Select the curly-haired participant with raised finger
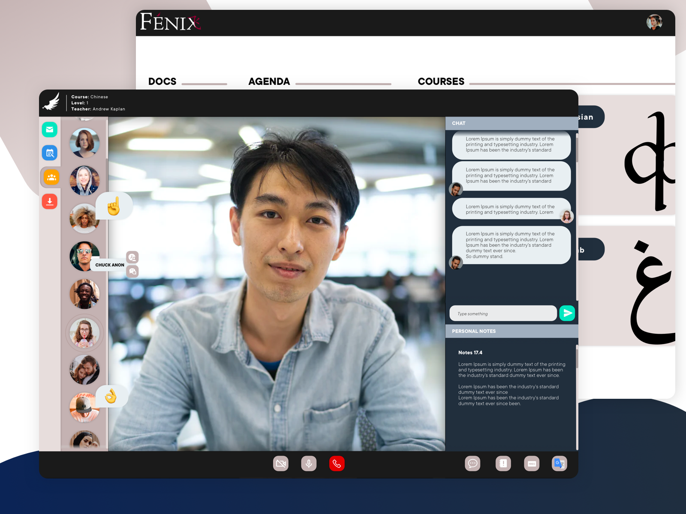 (84, 218)
